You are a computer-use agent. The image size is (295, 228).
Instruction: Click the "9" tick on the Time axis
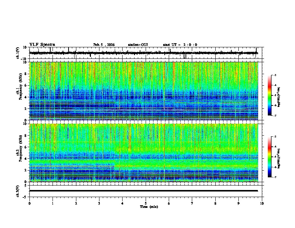[x=238, y=203]
